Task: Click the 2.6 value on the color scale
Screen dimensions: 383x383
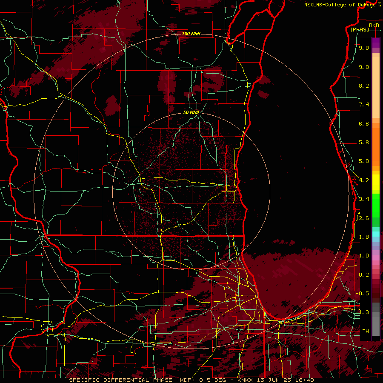Action: pyautogui.click(x=364, y=218)
